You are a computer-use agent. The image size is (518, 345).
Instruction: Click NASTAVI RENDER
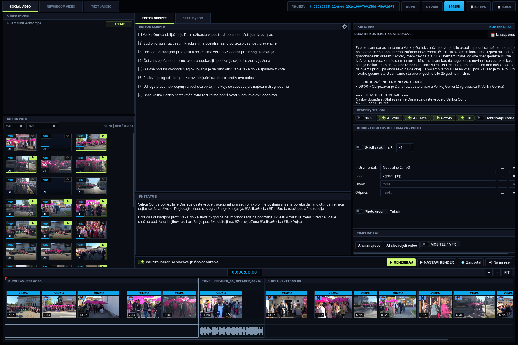(437, 262)
